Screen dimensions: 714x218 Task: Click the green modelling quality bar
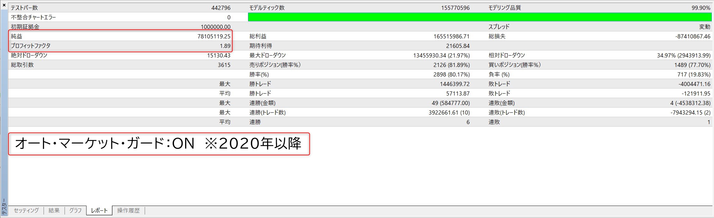(x=480, y=17)
